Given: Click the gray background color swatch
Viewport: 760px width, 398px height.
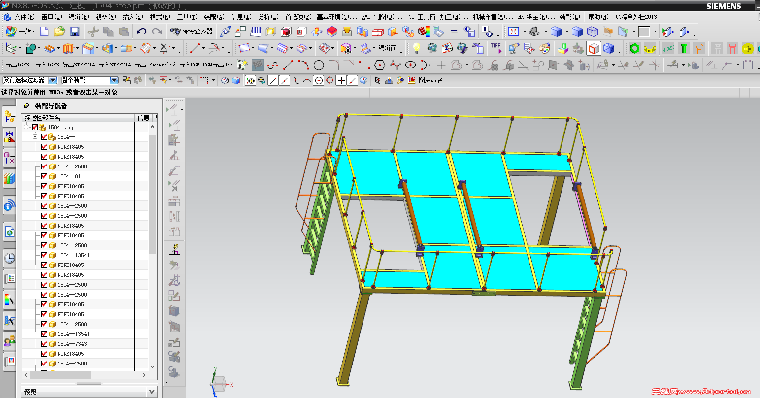Looking at the screenshot, I should [x=644, y=32].
